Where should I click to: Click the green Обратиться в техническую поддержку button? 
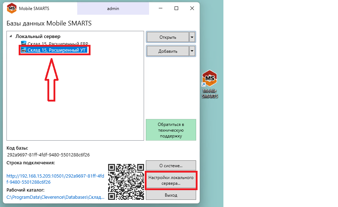point(171,130)
